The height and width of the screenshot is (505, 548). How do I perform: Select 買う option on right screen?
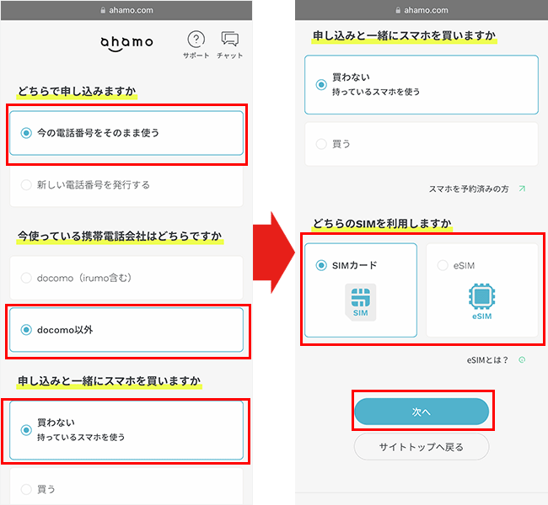click(x=422, y=144)
